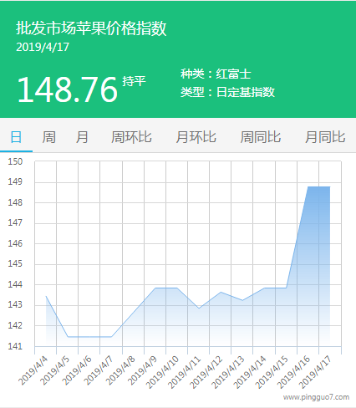Viewport: 356px width, 408px height.
Task: Click the y-axis label 141
Action: pyautogui.click(x=15, y=346)
